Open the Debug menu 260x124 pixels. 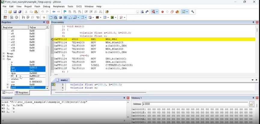47,6
